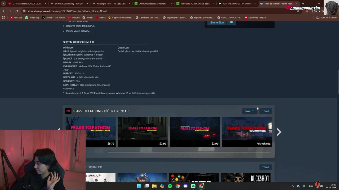The width and height of the screenshot is (339, 190).
Task: Click the carousel horizontal scroll bar
Action: pos(189,152)
